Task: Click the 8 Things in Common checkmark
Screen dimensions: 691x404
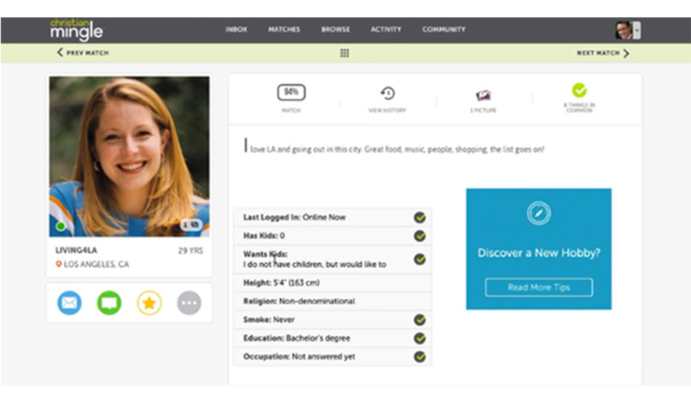Action: (x=579, y=90)
